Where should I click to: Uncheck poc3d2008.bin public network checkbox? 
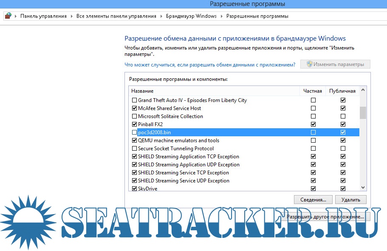click(x=343, y=132)
